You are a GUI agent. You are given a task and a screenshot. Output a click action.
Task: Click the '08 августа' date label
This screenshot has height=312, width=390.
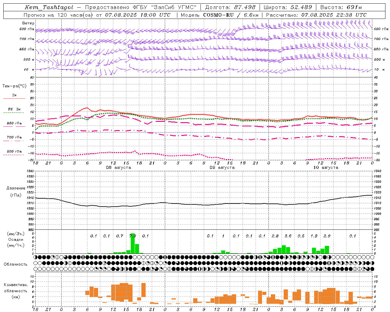point(119,168)
